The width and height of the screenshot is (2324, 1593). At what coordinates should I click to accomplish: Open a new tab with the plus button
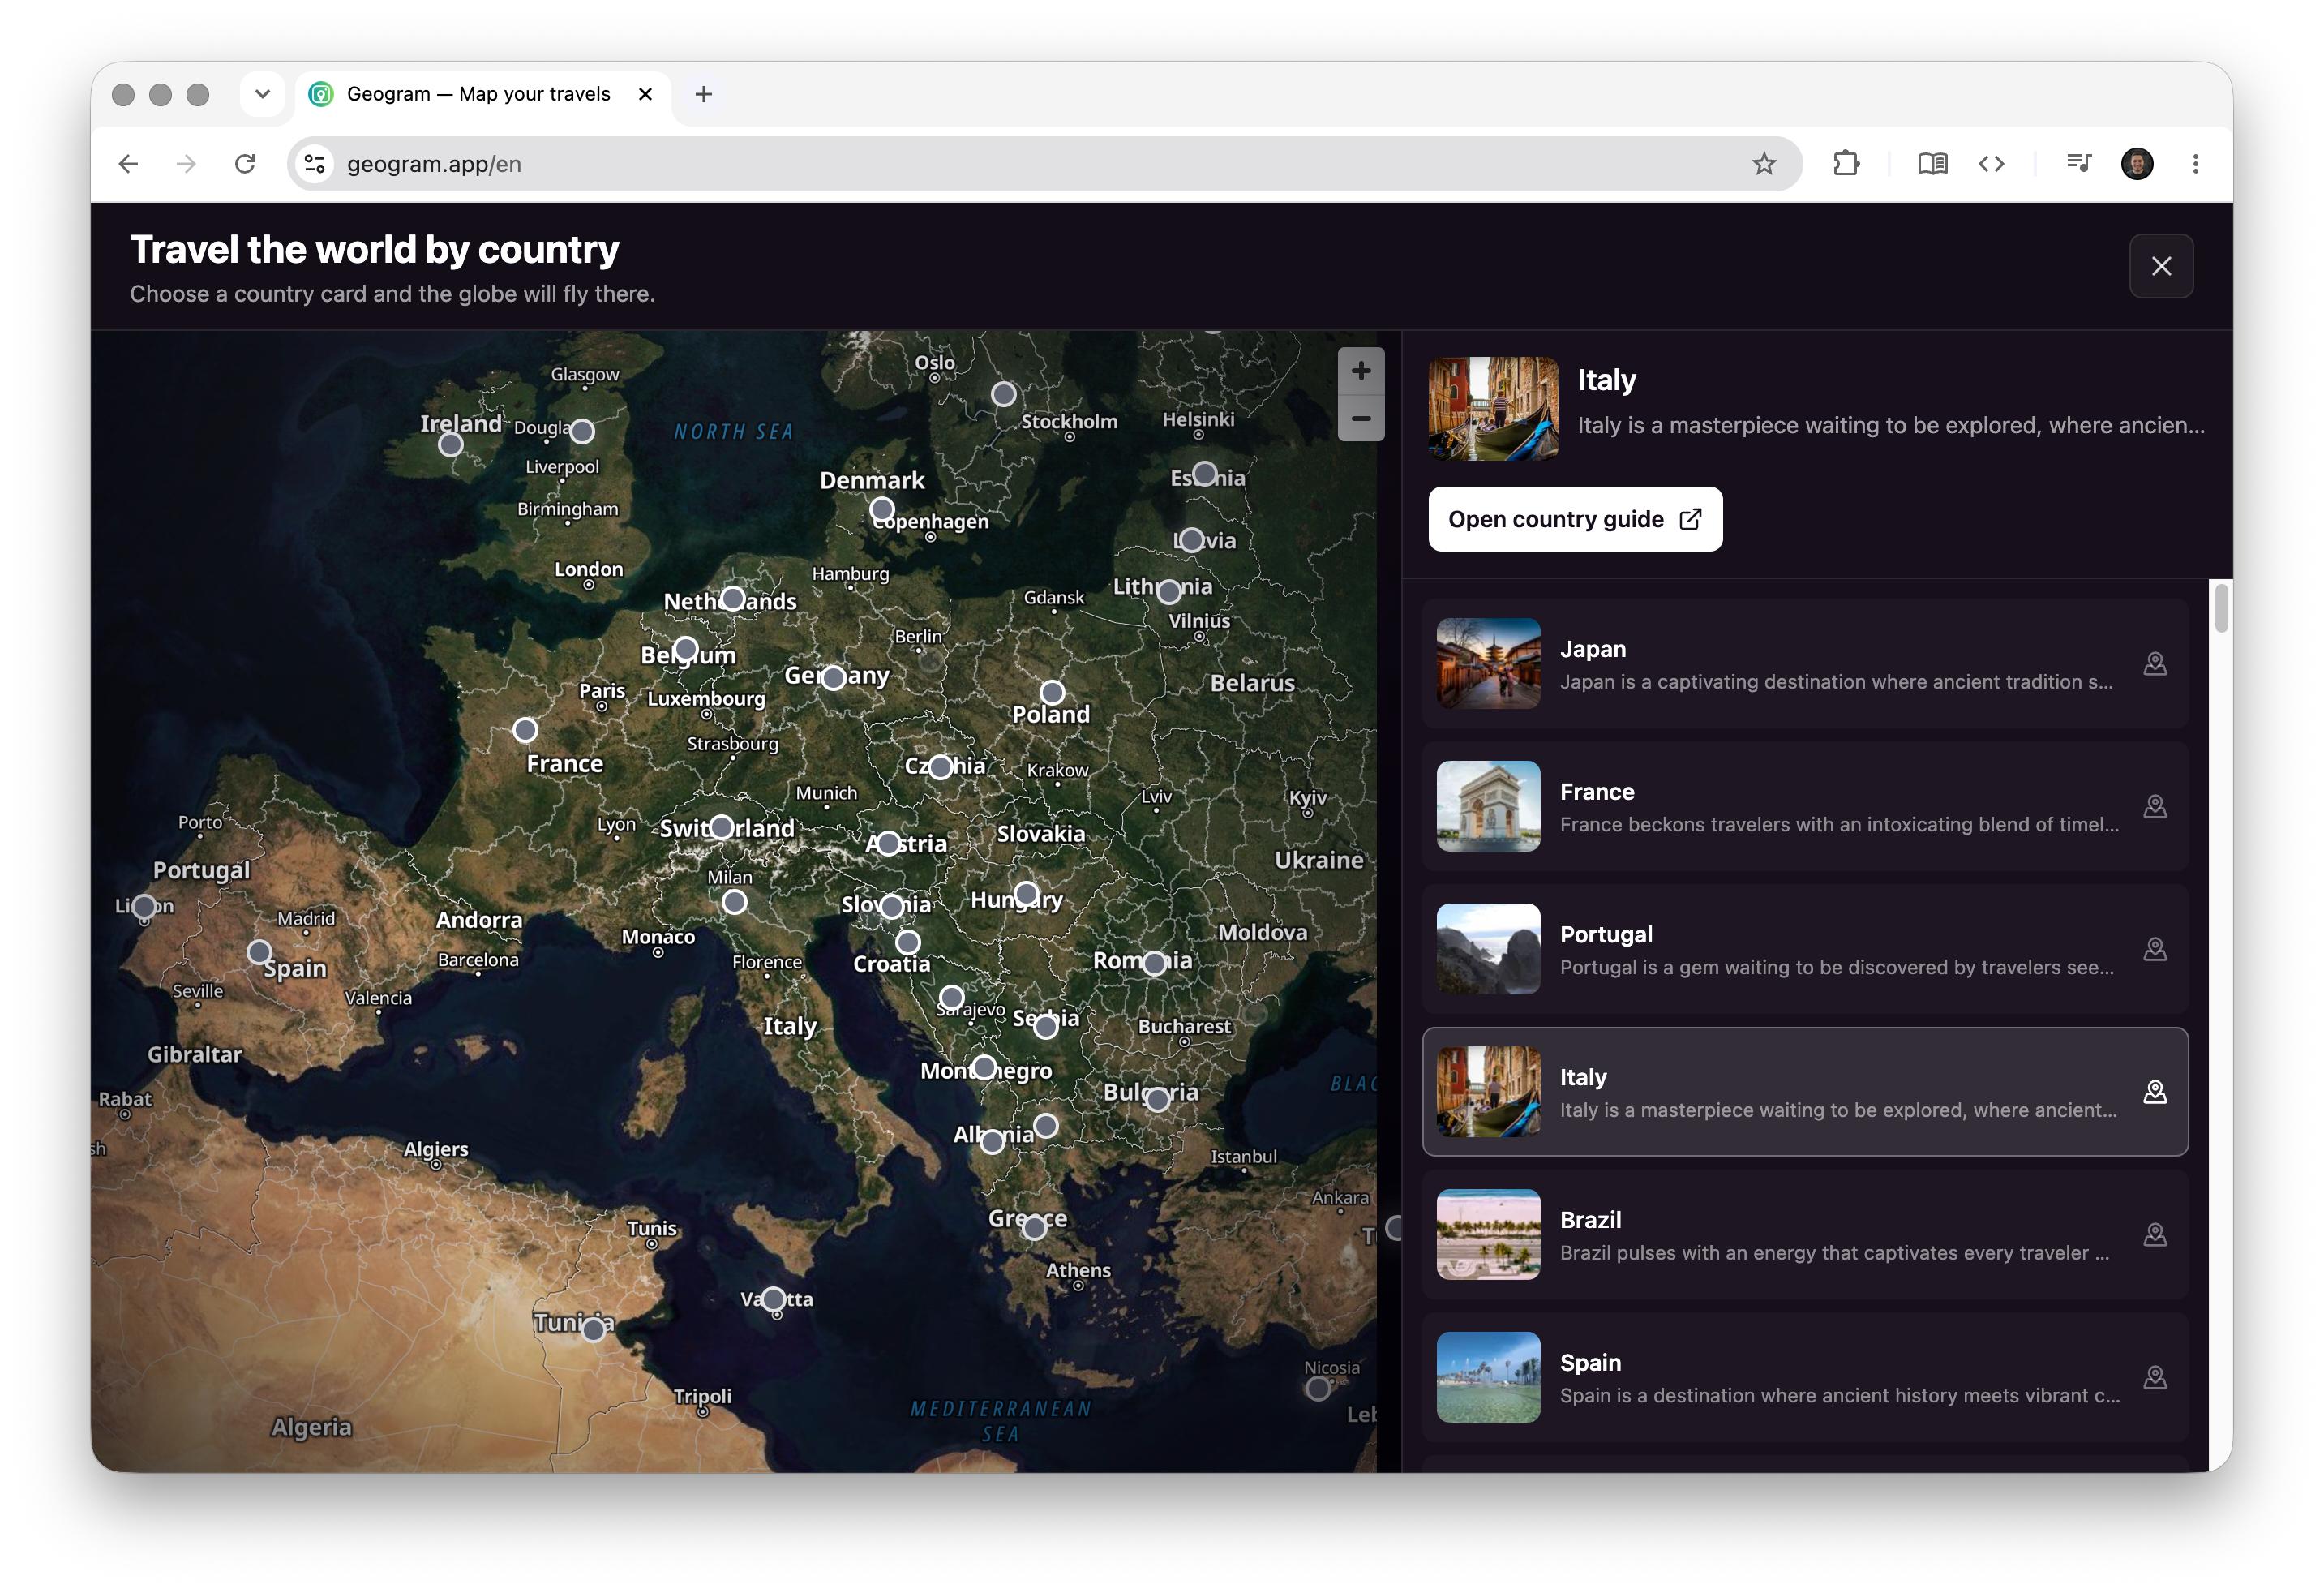click(703, 94)
